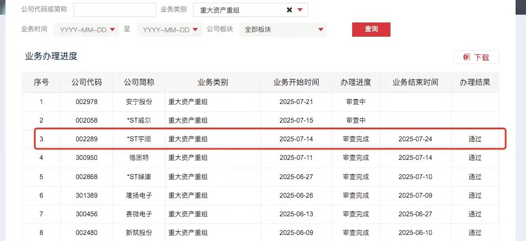Click start date 2025-07-15
The height and width of the screenshot is (241, 526).
(296, 120)
